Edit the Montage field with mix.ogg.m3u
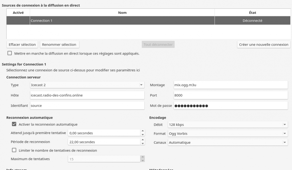The image size is (292, 170). [x=230, y=85]
